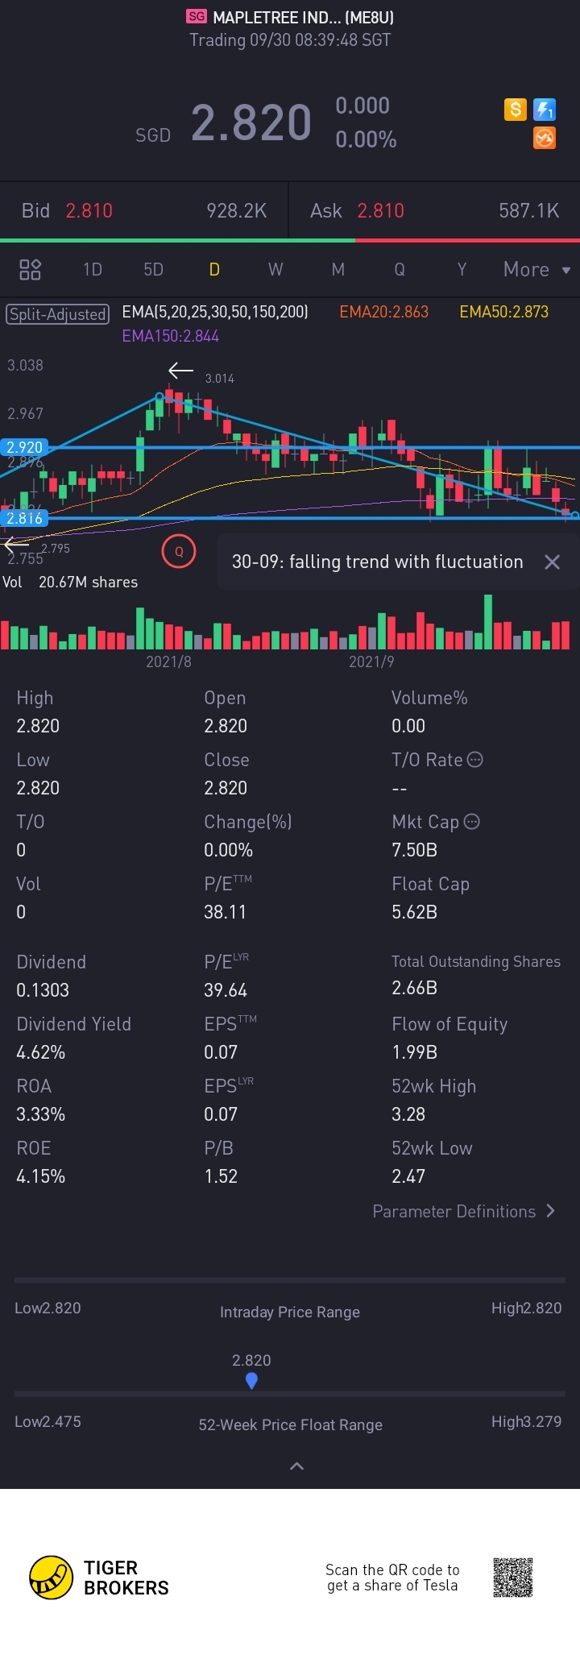The width and height of the screenshot is (580, 1667).
Task: Expand the More timeframes dropdown
Action: point(536,269)
